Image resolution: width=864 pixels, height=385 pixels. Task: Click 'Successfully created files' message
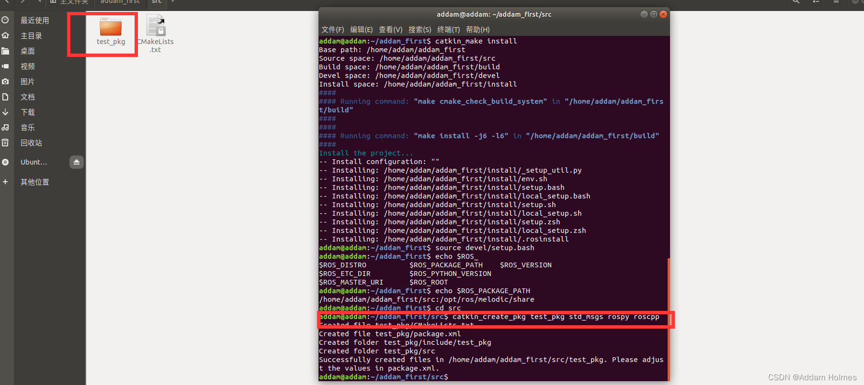coord(491,364)
